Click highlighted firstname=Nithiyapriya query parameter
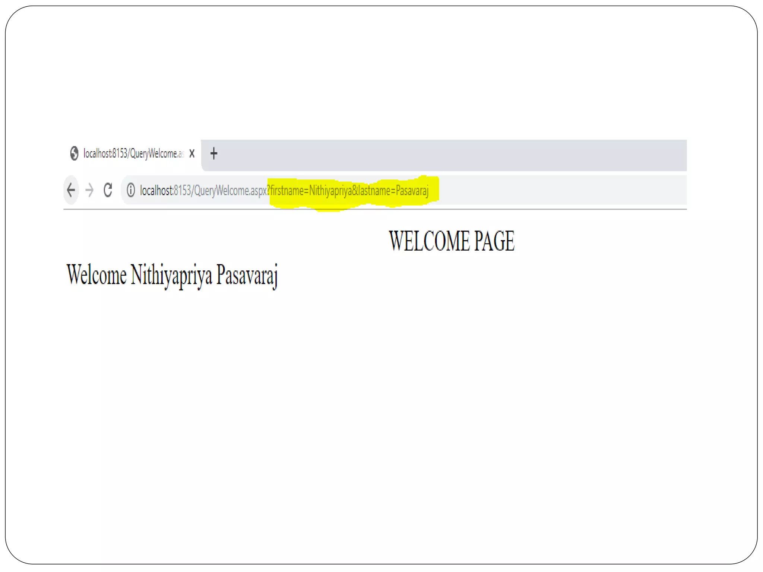Screen dimensions: 763x572 pyautogui.click(x=311, y=191)
